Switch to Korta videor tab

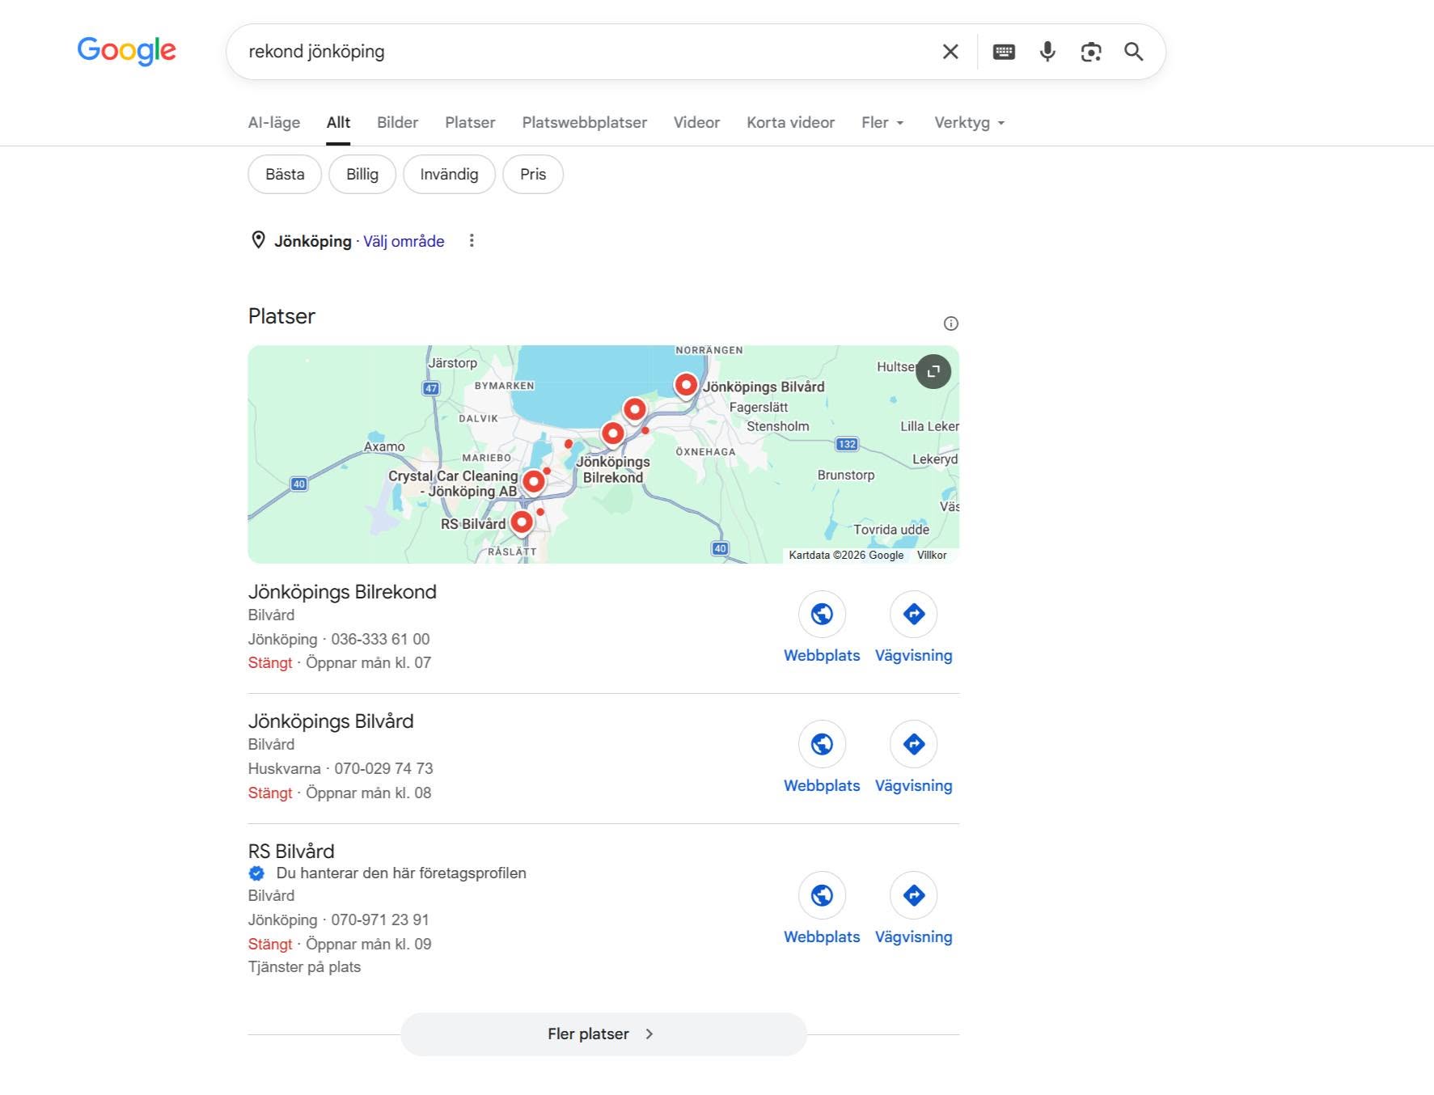[790, 122]
